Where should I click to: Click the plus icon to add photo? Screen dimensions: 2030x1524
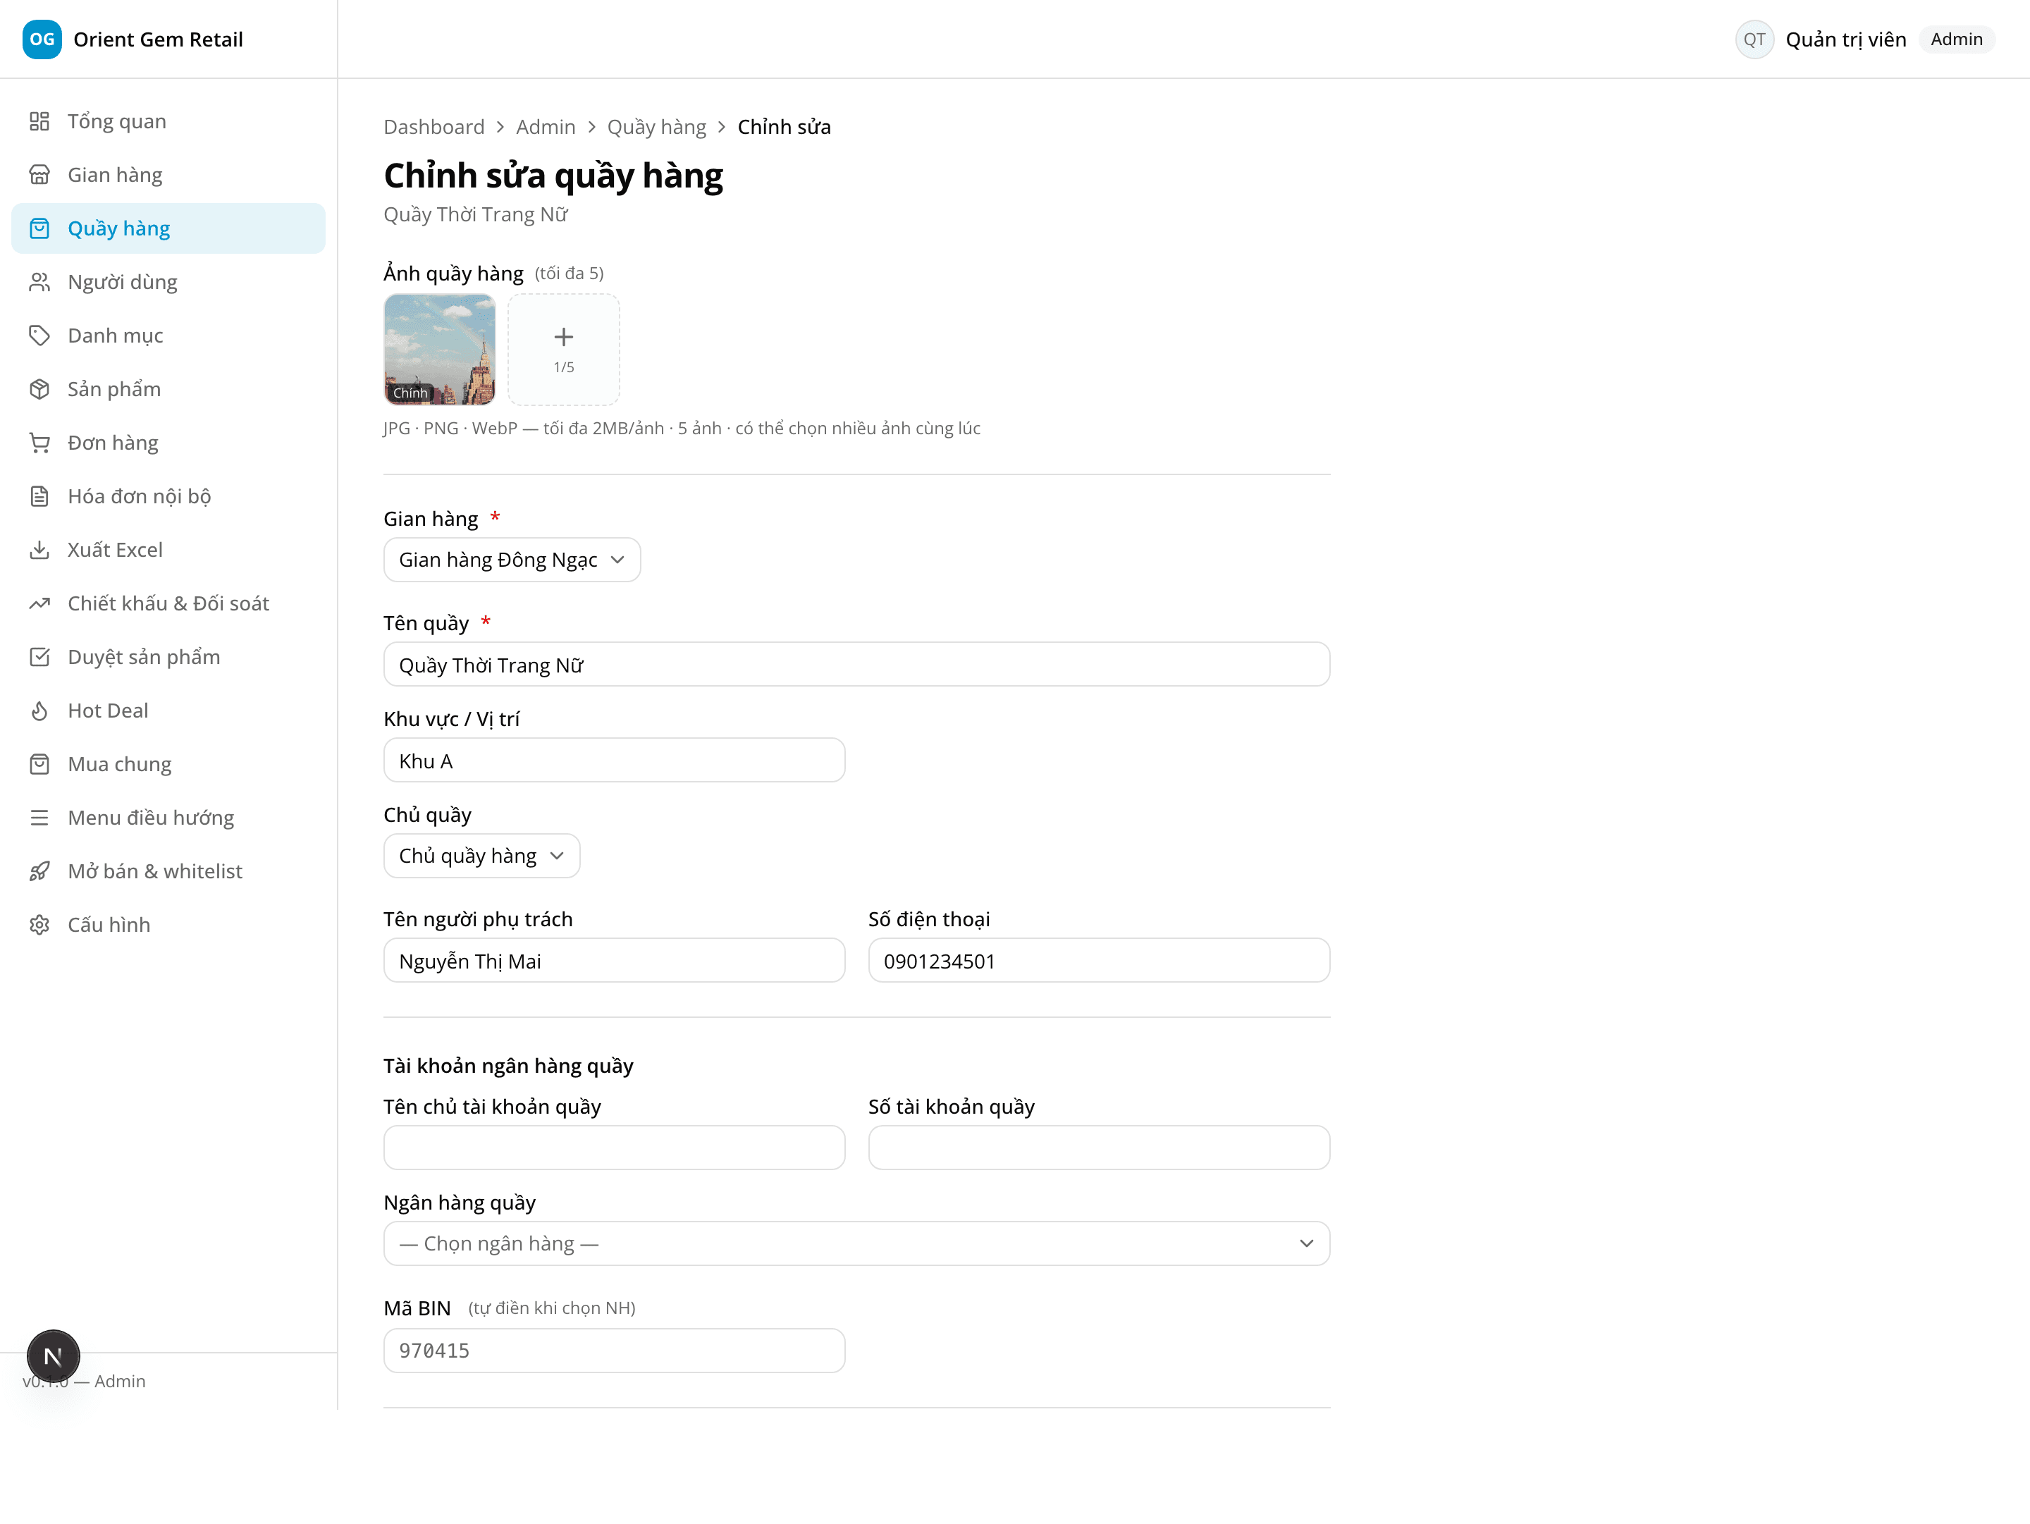(x=563, y=337)
